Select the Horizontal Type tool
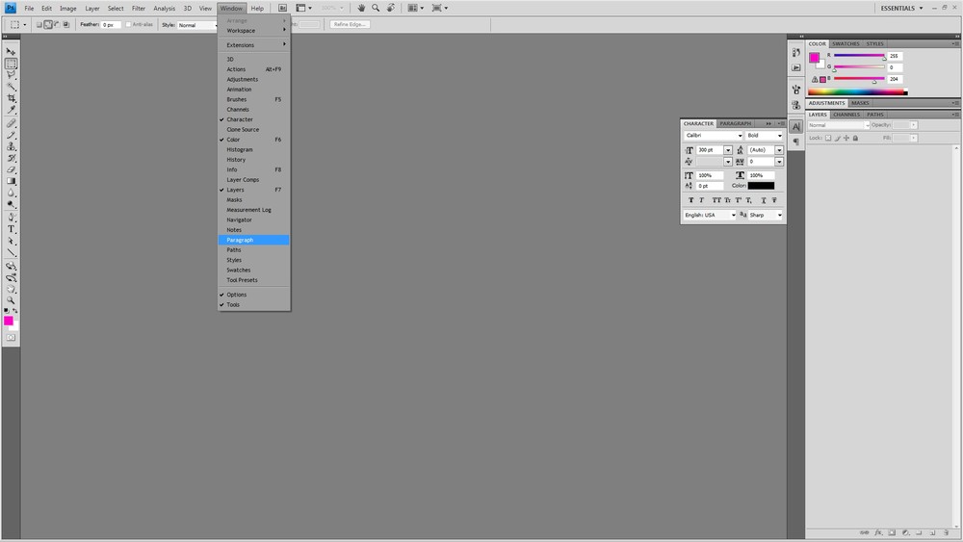 coord(11,229)
